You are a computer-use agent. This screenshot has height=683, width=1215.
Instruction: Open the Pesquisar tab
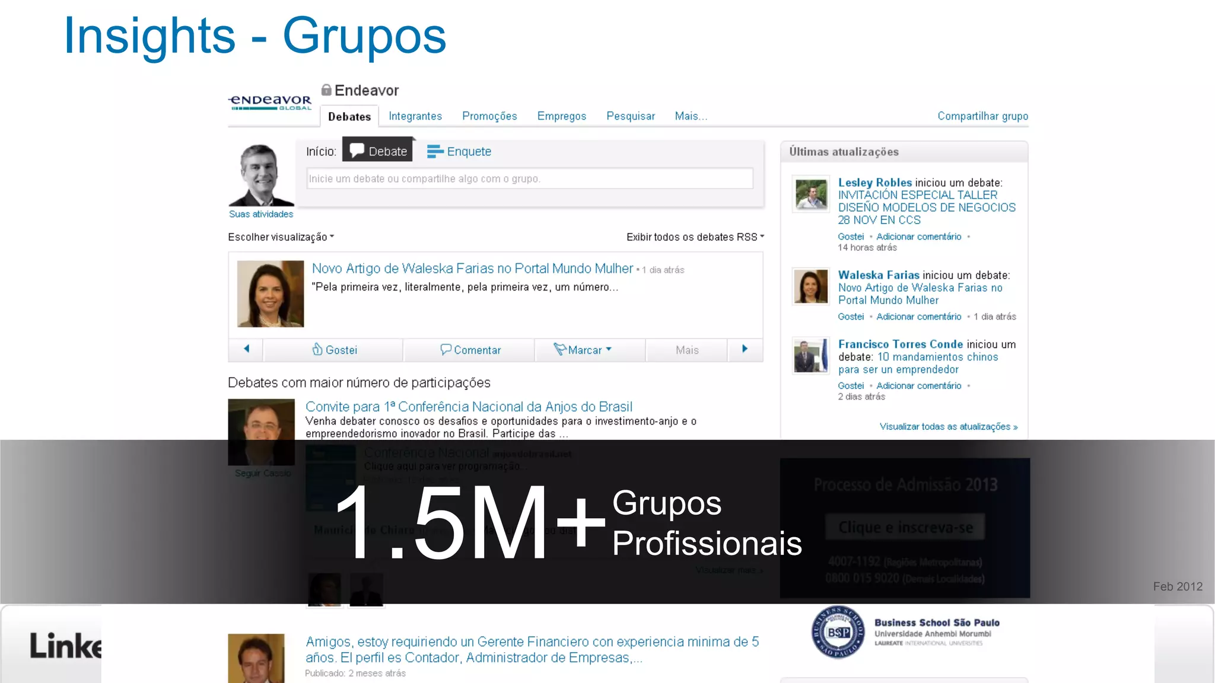[631, 116]
